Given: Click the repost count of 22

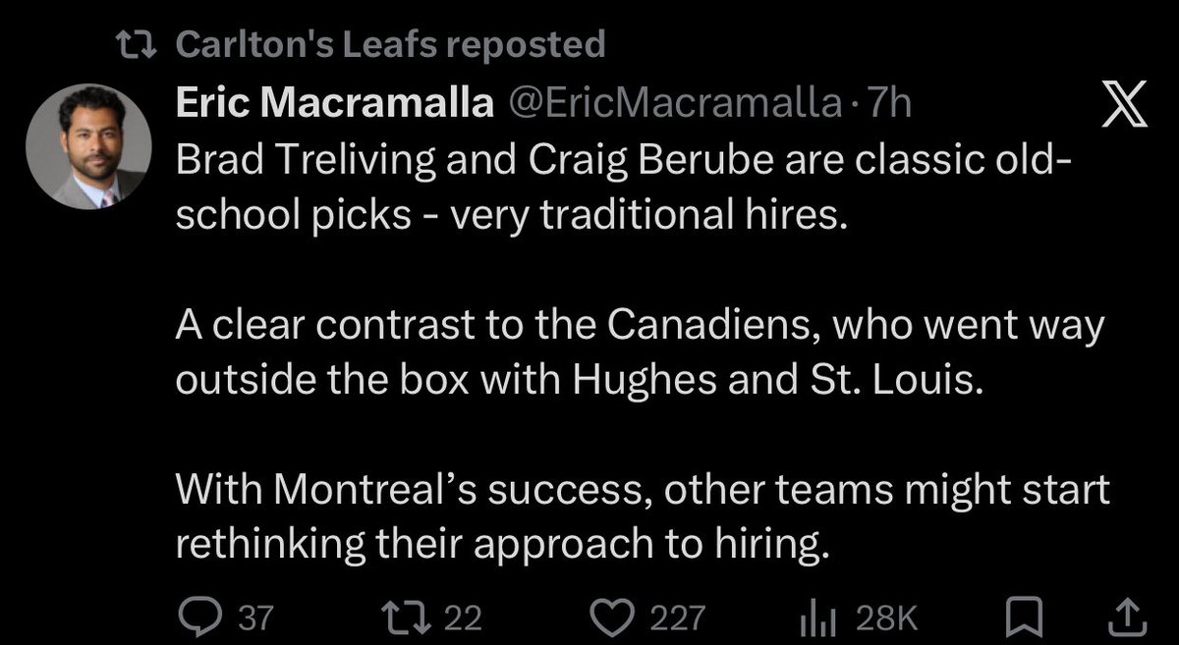Looking at the screenshot, I should (x=465, y=617).
